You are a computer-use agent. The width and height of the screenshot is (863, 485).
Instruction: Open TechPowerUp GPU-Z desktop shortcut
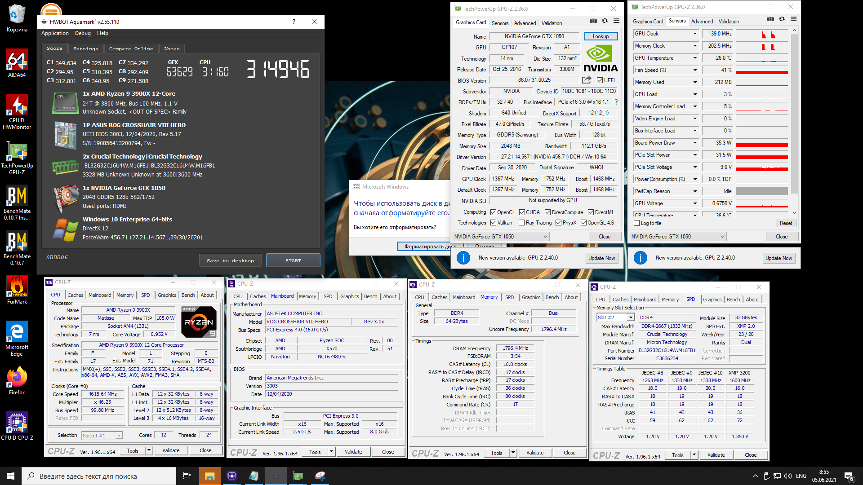pos(17,157)
